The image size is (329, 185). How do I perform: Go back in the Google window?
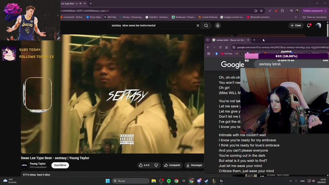click(x=208, y=47)
